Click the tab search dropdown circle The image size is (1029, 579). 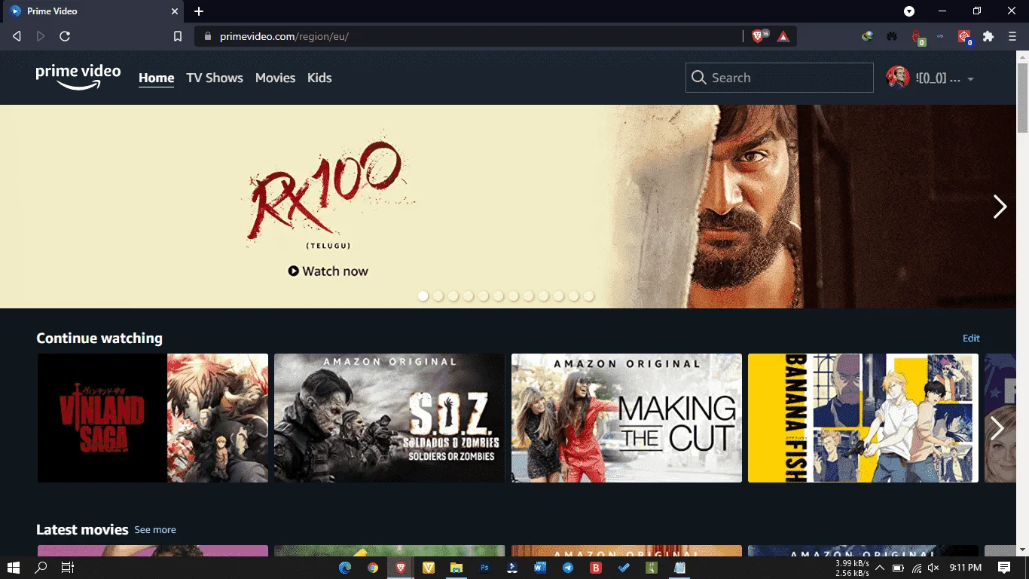[x=909, y=11]
